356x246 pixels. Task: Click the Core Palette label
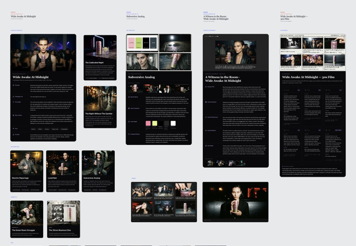click(x=134, y=122)
